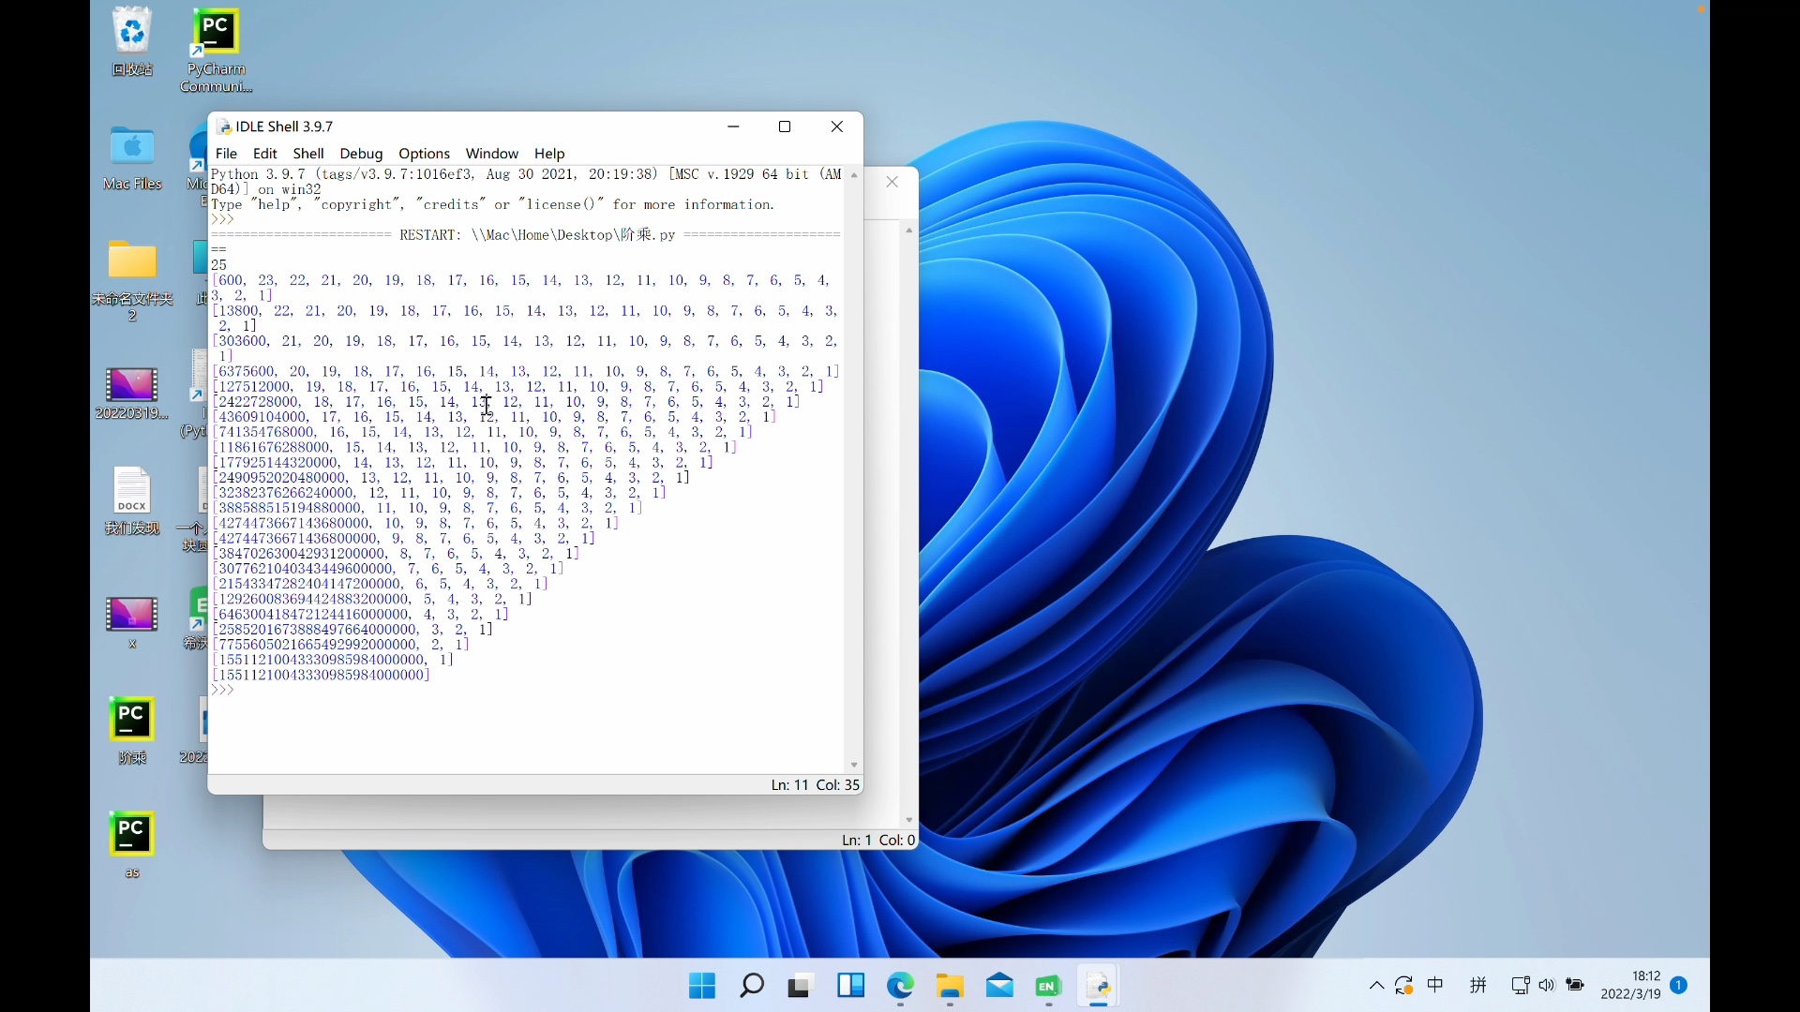This screenshot has width=1800, height=1012.
Task: Open the Help menu
Action: coord(549,154)
